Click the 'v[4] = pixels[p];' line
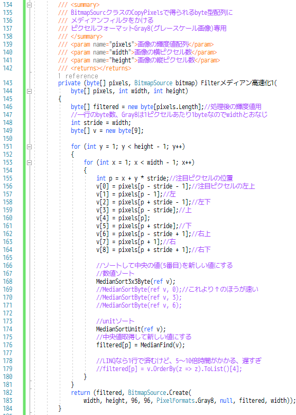Viewport: 296px width, 415px height. (123, 218)
